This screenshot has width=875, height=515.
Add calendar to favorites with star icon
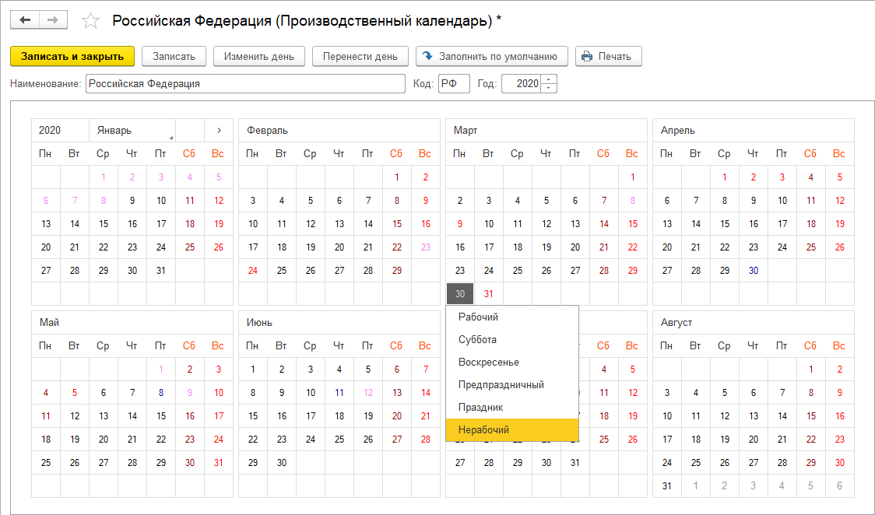pyautogui.click(x=90, y=21)
